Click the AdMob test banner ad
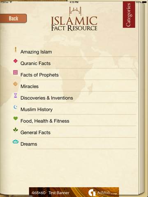The width and height of the screenshot is (148, 197). pyautogui.click(x=74, y=192)
